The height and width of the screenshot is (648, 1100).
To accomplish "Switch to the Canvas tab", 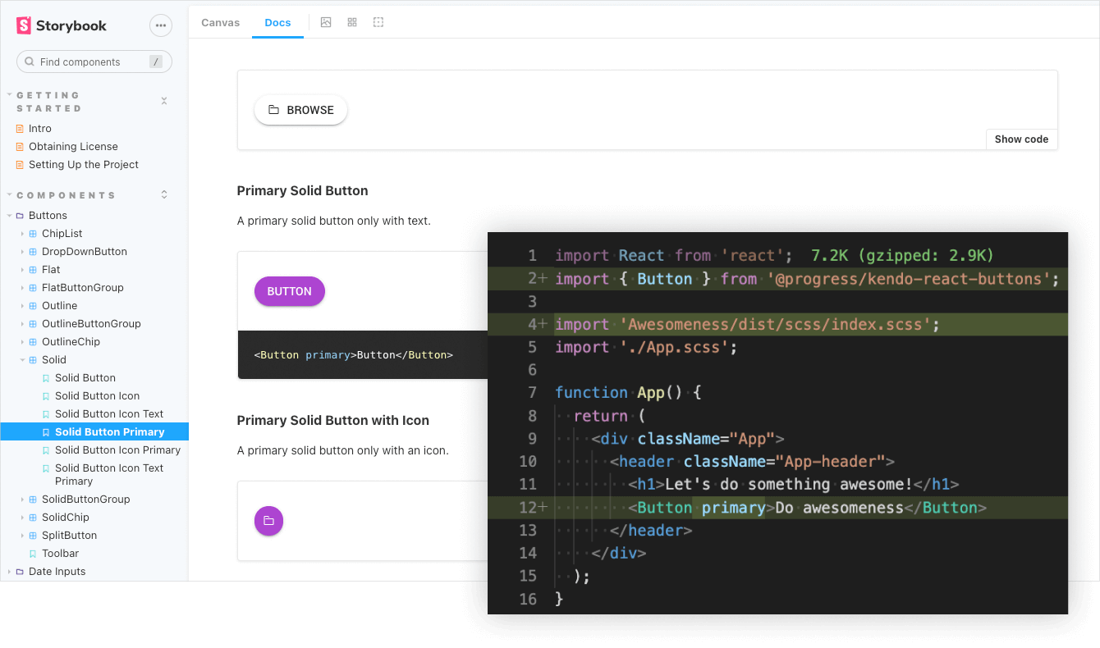I will tap(220, 22).
